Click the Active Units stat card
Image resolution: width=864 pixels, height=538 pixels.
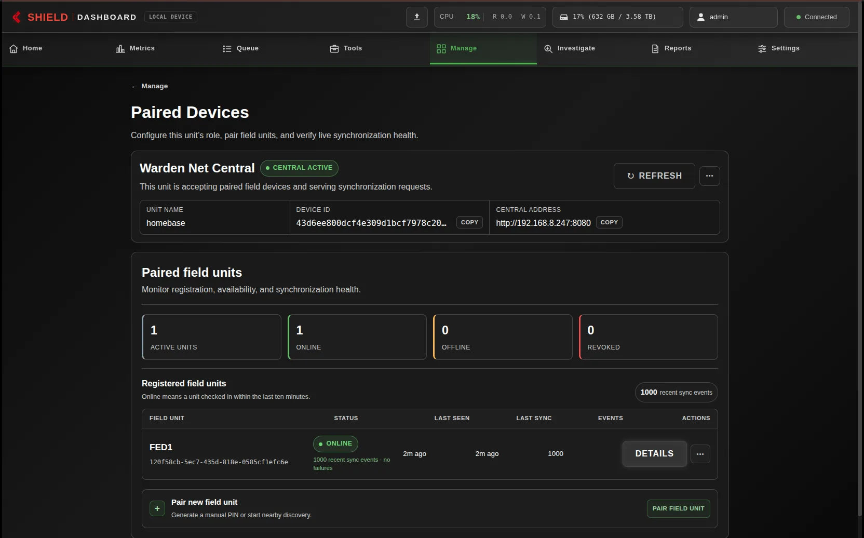click(211, 337)
